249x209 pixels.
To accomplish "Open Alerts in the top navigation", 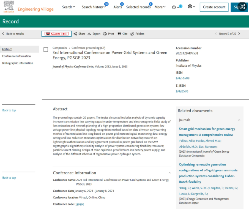I will point(118,7).
